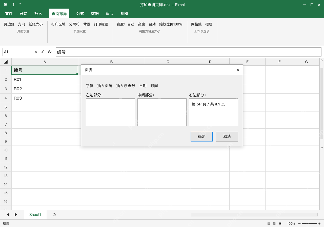Click the 右边部分 box containing 第 &P 页

tap(214, 112)
